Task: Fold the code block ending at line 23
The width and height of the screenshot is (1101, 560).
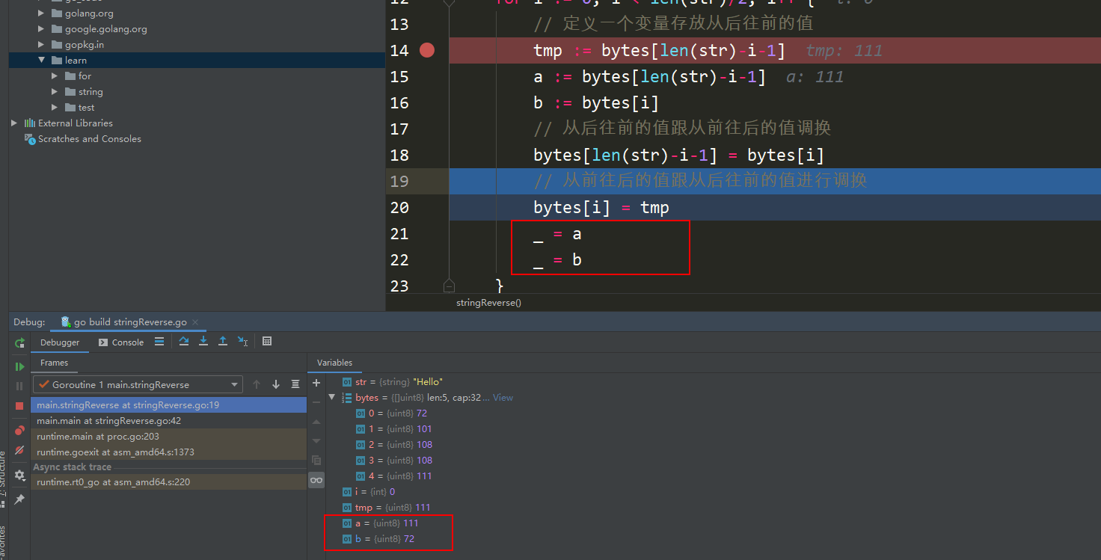Action: pos(449,286)
